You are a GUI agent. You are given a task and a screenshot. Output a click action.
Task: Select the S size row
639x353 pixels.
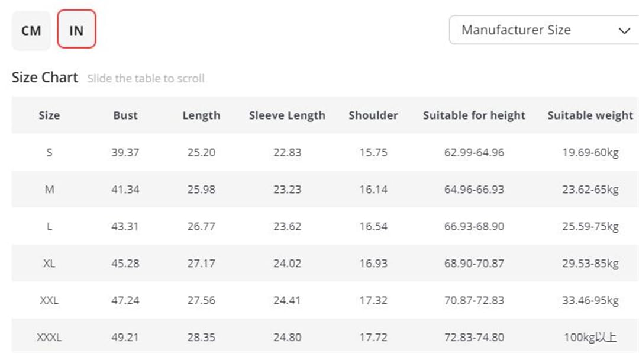tap(325, 152)
